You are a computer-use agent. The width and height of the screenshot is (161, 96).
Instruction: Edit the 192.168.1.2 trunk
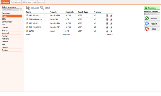coord(107,23)
